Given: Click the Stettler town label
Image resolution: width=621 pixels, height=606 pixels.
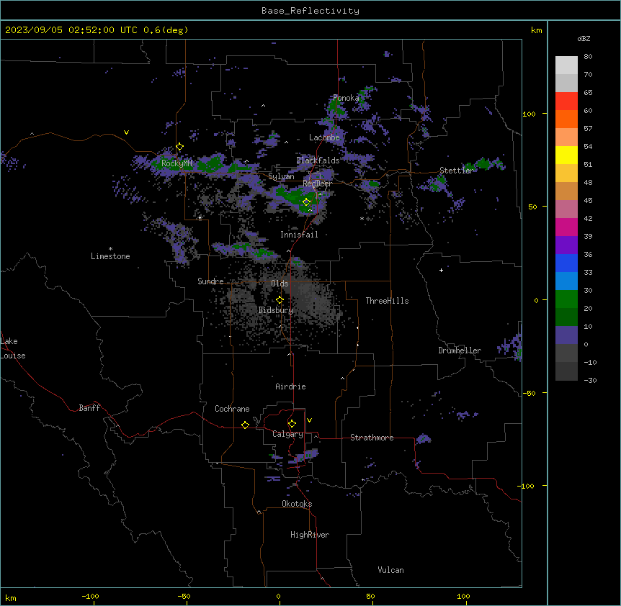Looking at the screenshot, I should [457, 171].
